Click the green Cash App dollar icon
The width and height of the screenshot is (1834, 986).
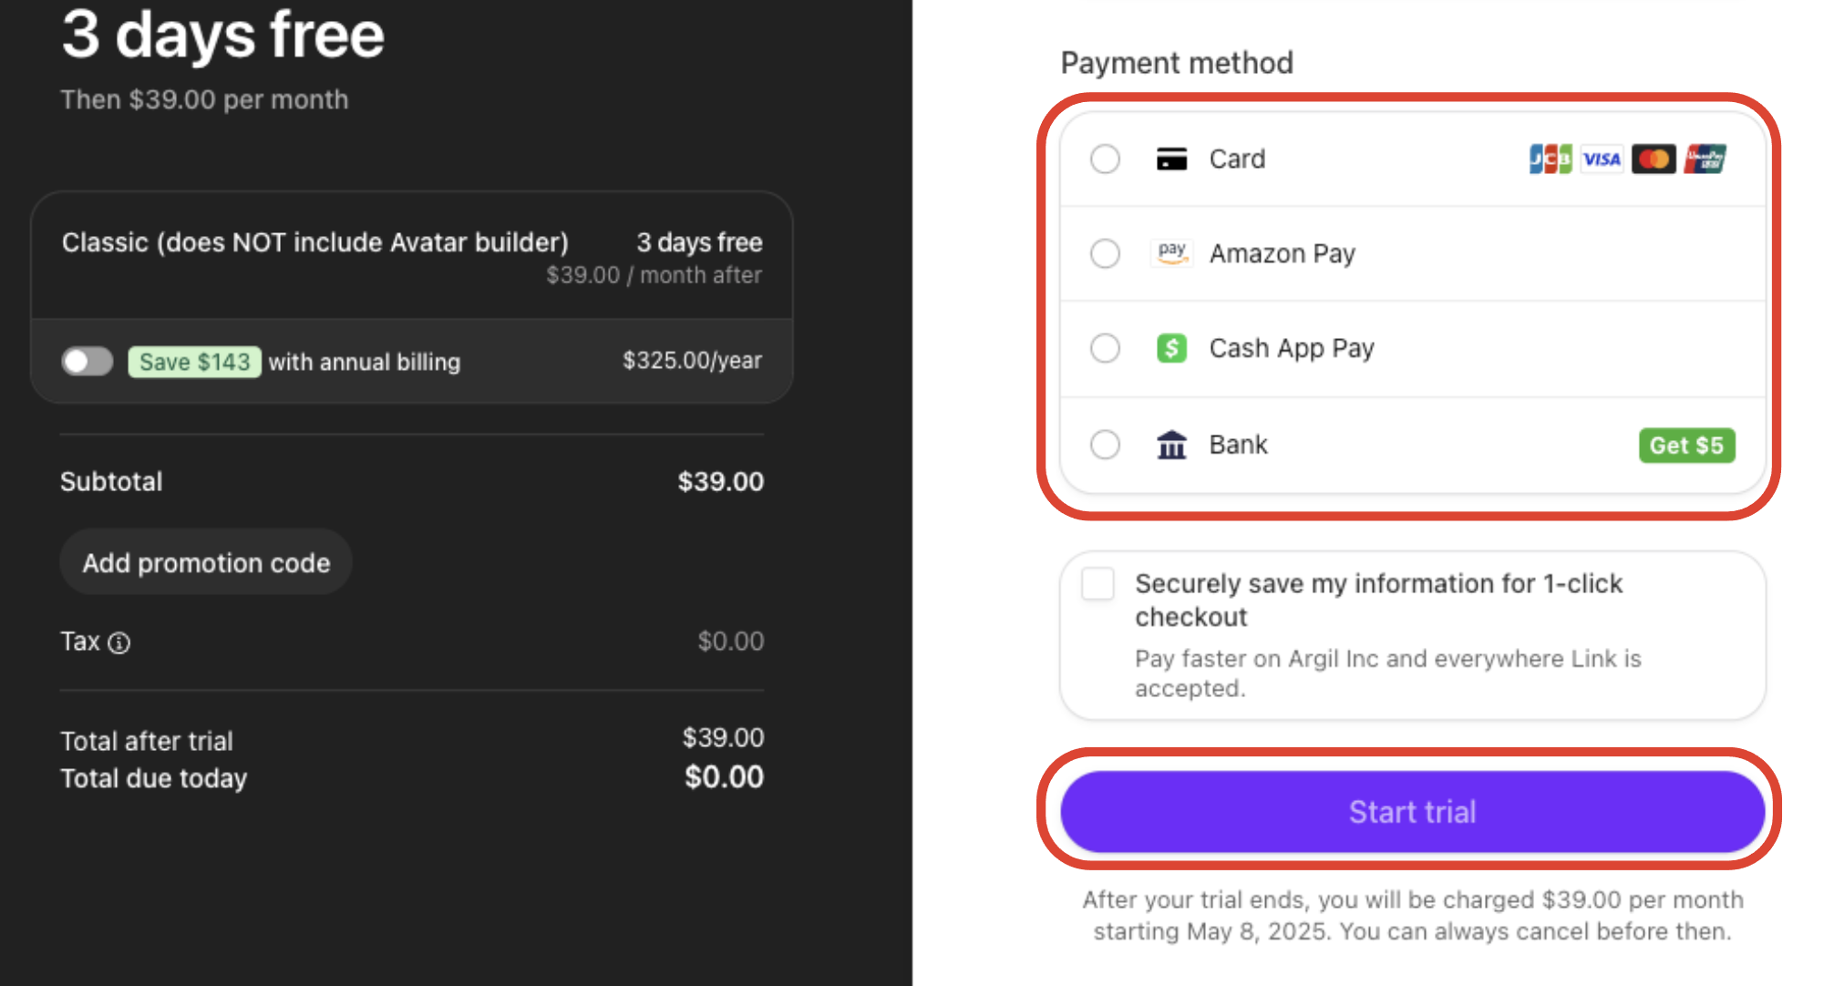(1171, 348)
